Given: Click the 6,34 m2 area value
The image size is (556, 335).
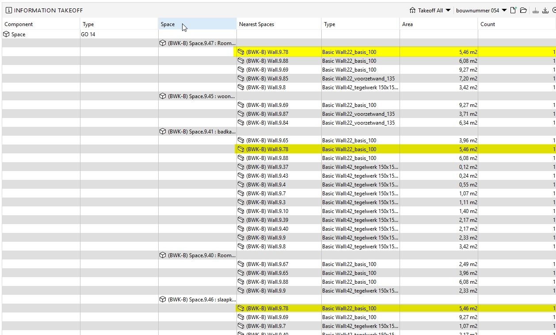Looking at the screenshot, I should click(468, 122).
